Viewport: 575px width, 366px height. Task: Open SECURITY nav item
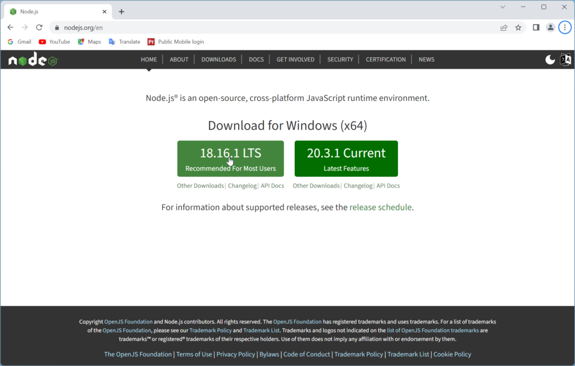(340, 60)
